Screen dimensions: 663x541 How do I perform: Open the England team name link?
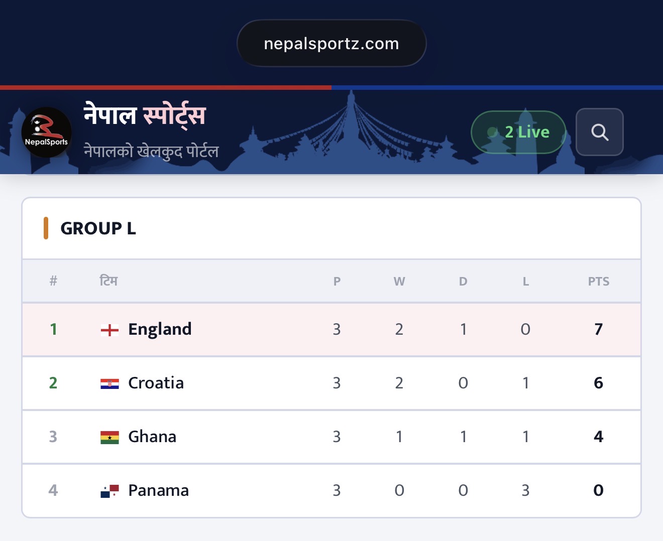point(160,329)
